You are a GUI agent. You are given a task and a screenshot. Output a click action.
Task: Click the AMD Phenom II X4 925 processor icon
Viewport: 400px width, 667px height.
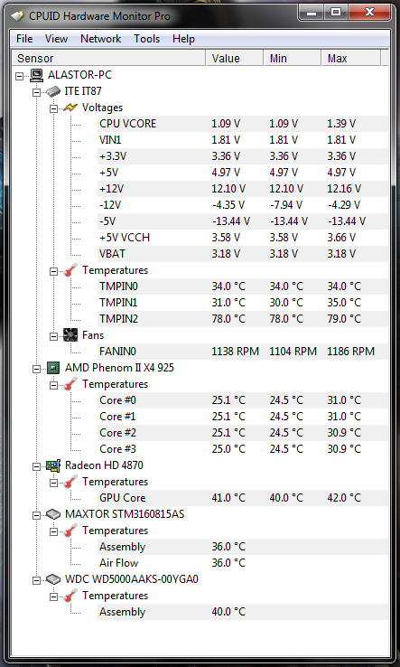pos(53,368)
